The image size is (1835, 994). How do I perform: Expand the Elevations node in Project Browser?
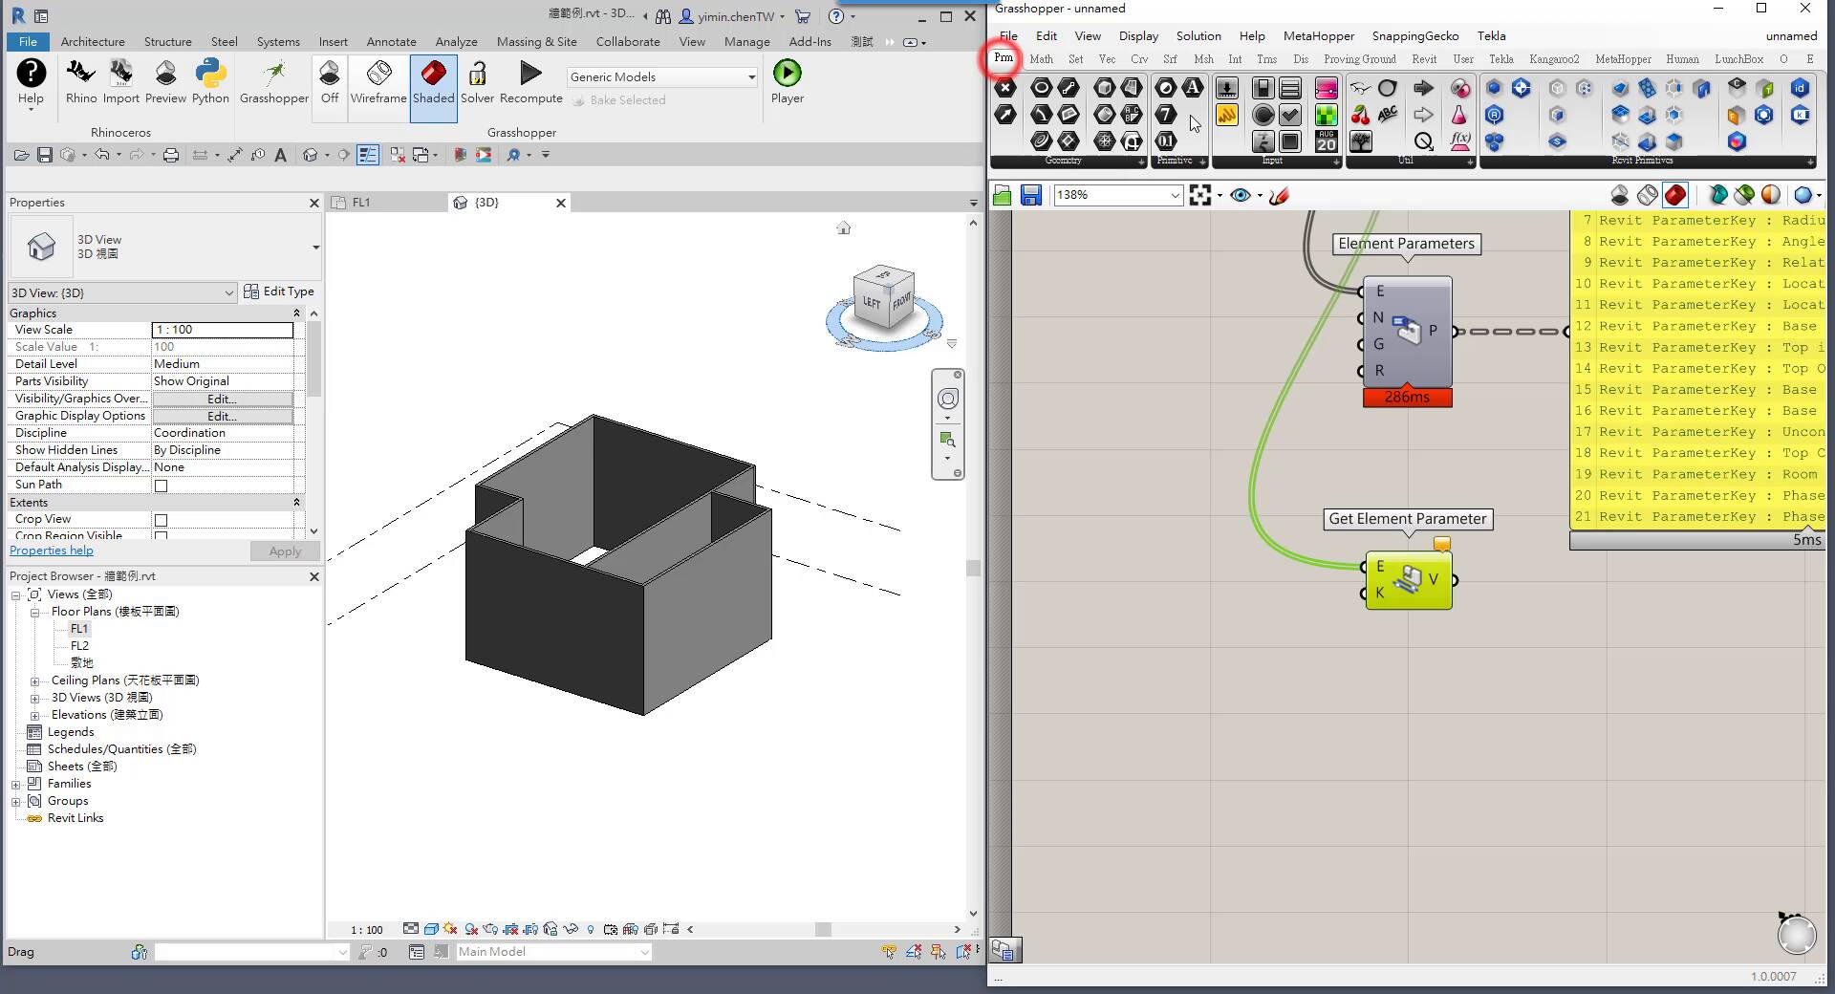coord(35,716)
